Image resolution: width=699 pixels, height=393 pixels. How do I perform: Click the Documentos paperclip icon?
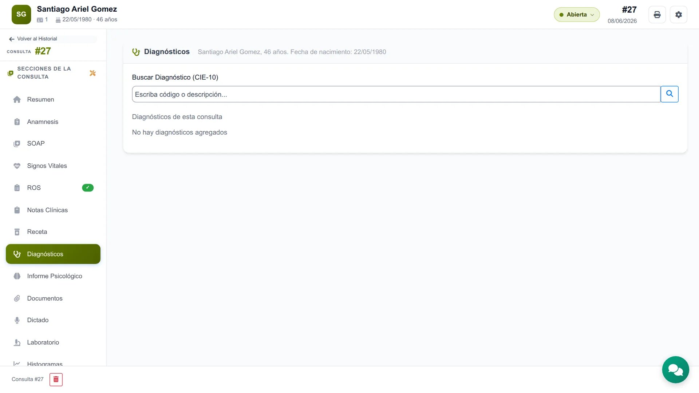click(17, 298)
